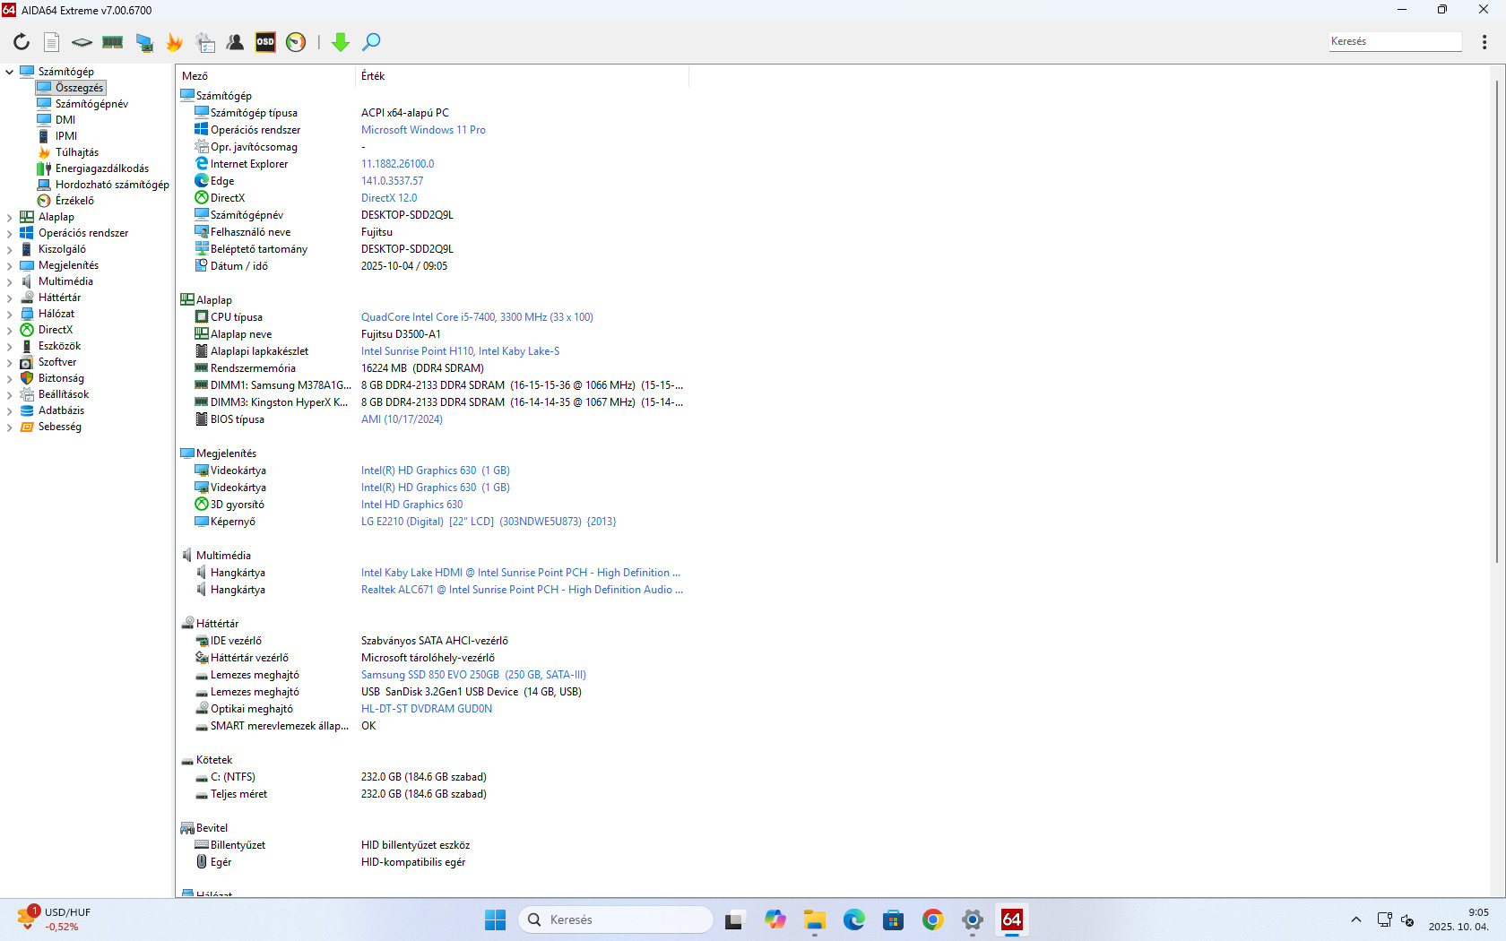Open the QuadCore Intel Core i5-7400 link

(x=477, y=317)
